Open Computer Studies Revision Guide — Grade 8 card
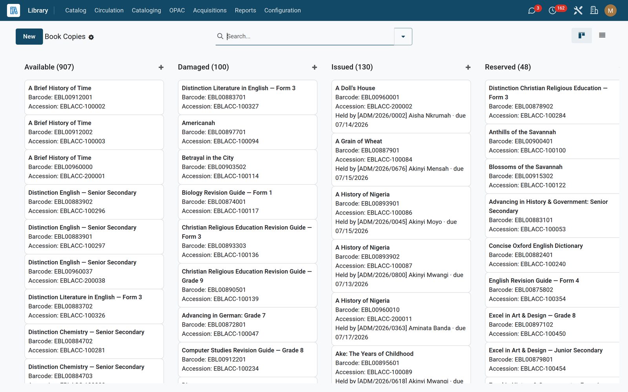Image resolution: width=628 pixels, height=392 pixels. [x=248, y=359]
